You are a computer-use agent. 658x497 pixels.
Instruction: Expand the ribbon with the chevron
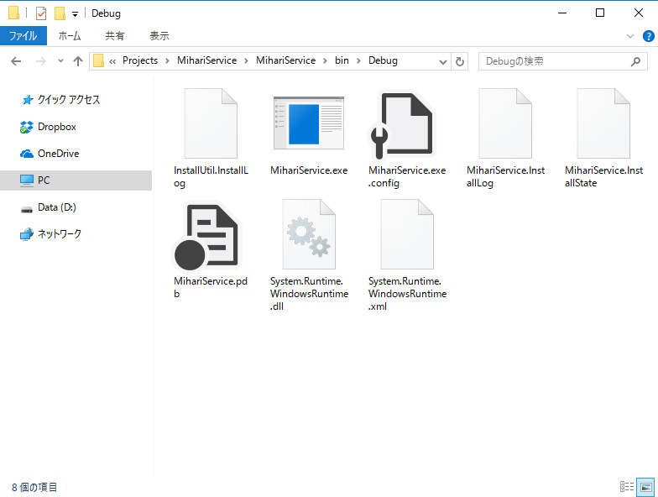629,36
